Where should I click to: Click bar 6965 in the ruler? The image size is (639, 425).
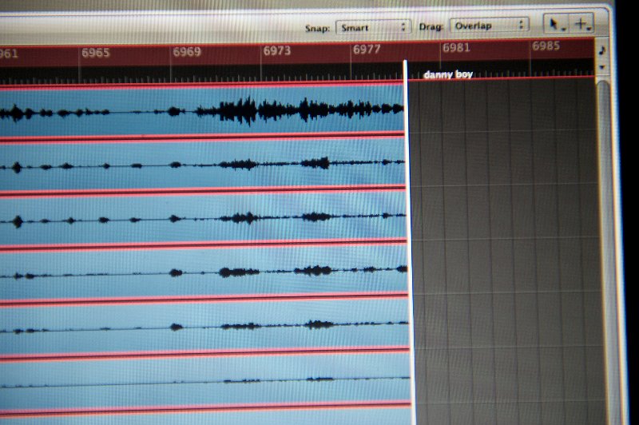click(96, 53)
